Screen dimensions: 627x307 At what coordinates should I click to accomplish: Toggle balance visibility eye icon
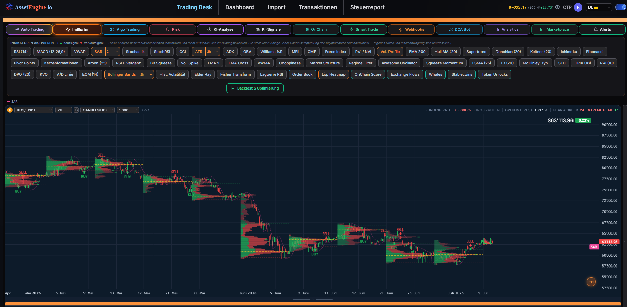[x=557, y=7]
